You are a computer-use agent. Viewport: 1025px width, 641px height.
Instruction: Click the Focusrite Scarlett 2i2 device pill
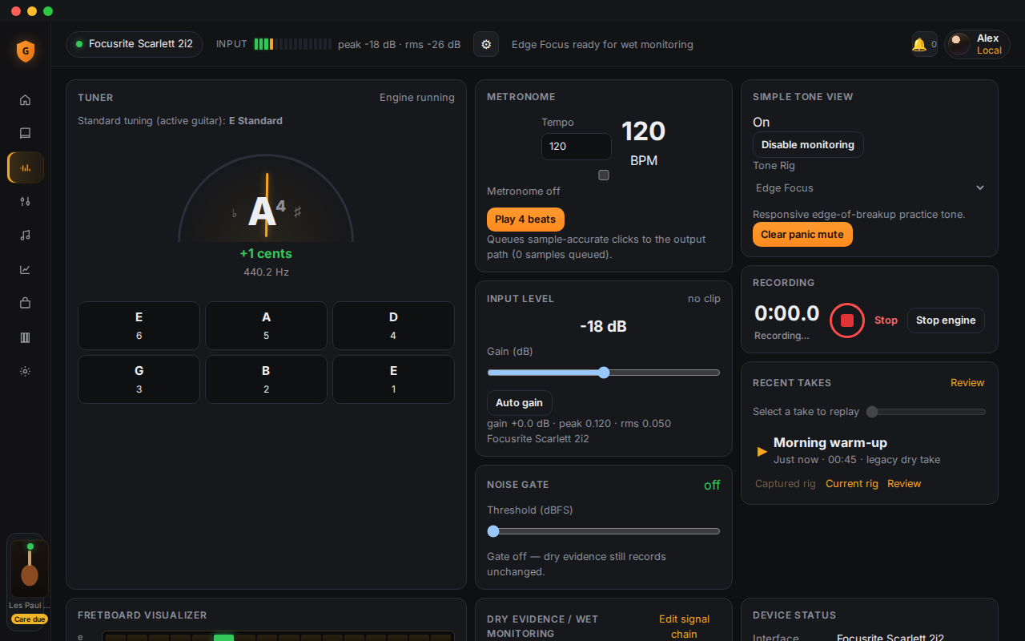tap(135, 44)
